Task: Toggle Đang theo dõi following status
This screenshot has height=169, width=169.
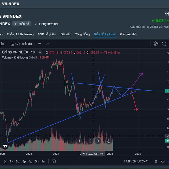Action: tap(46, 24)
